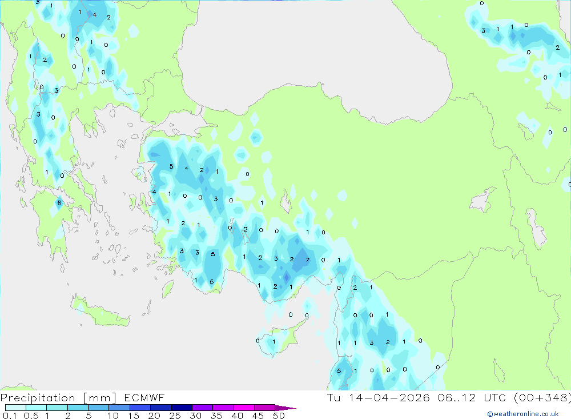Click the 10–15 mm legend color box
Image resolution: width=571 pixels, height=419 pixels.
(x=119, y=408)
